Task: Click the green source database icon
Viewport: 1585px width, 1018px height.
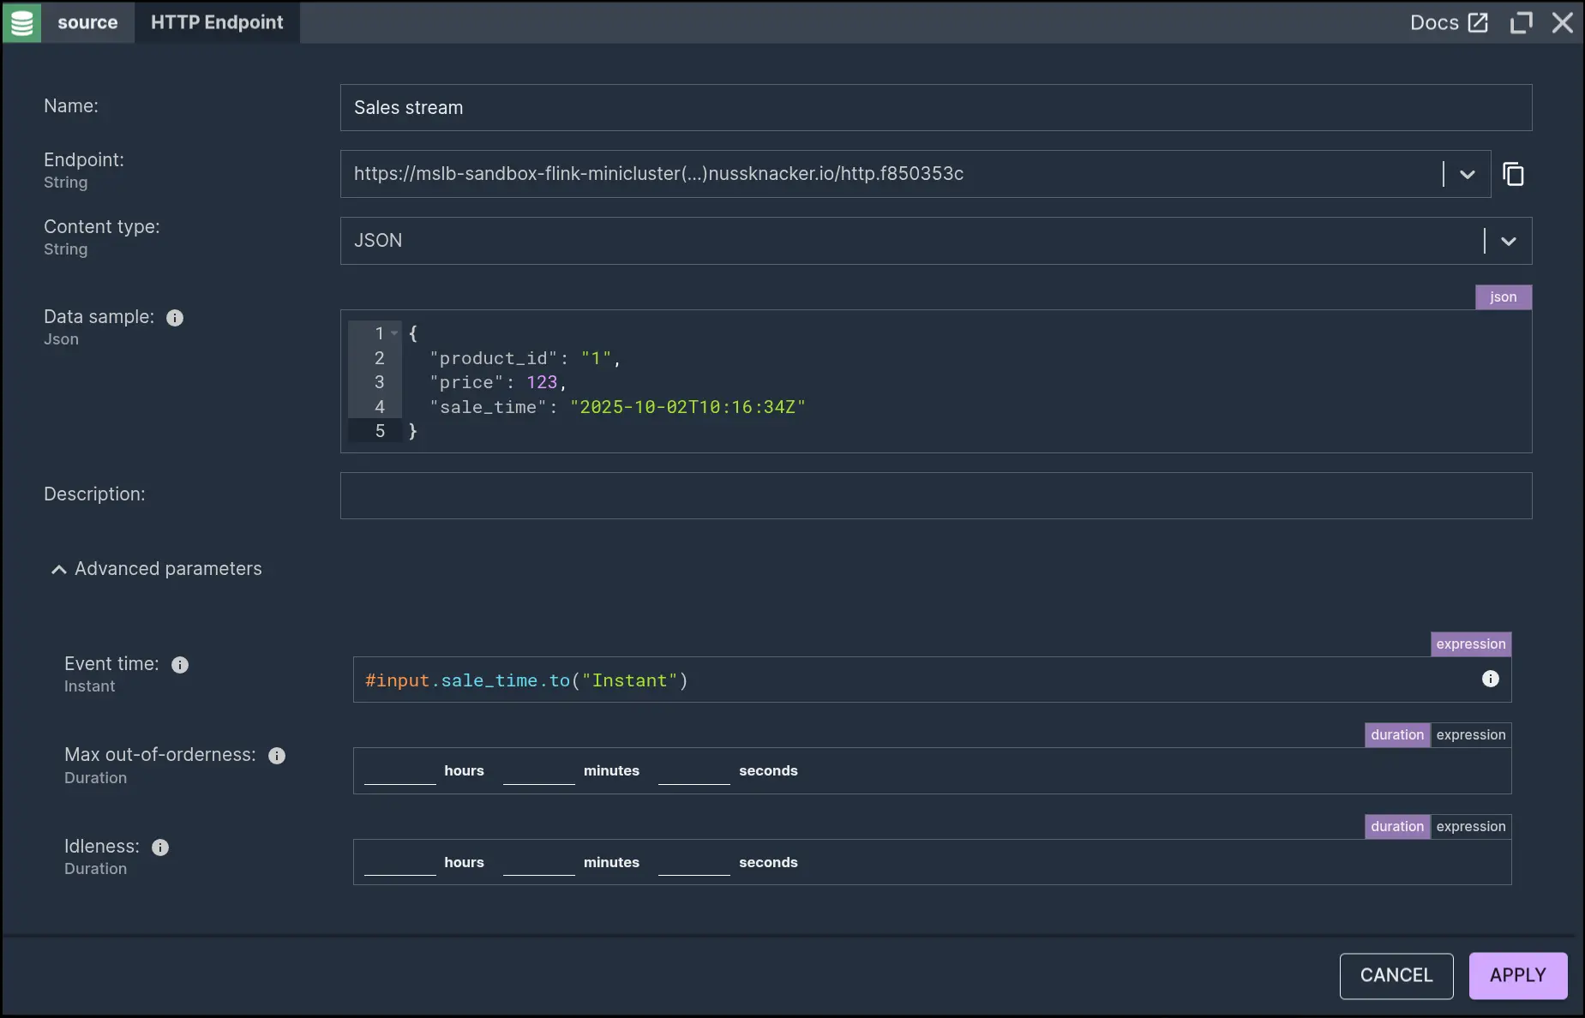Action: click(x=21, y=22)
